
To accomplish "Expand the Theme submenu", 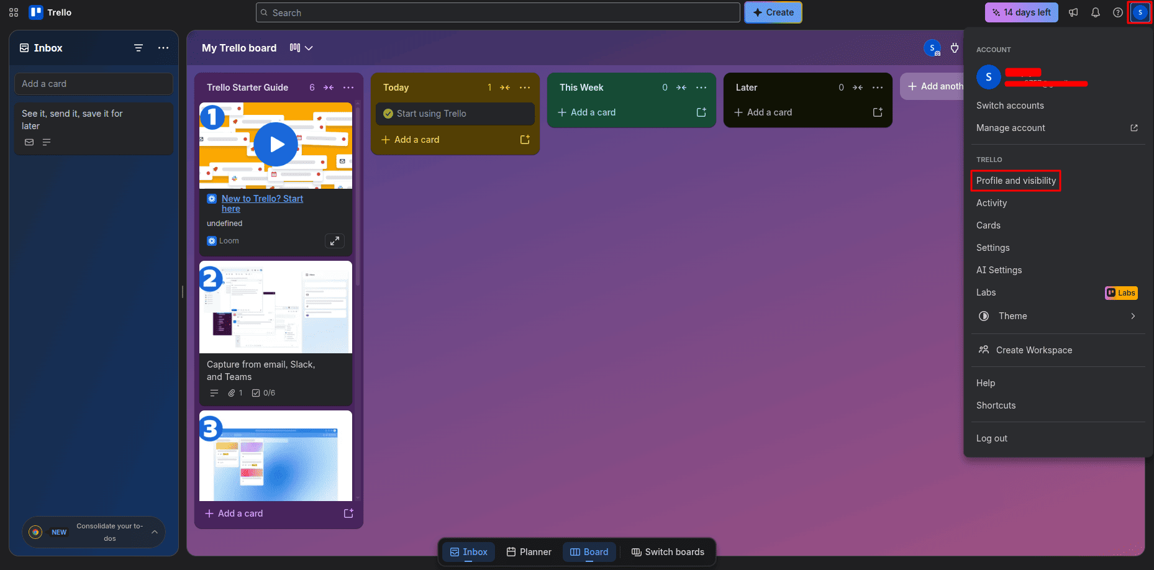I will point(1058,316).
